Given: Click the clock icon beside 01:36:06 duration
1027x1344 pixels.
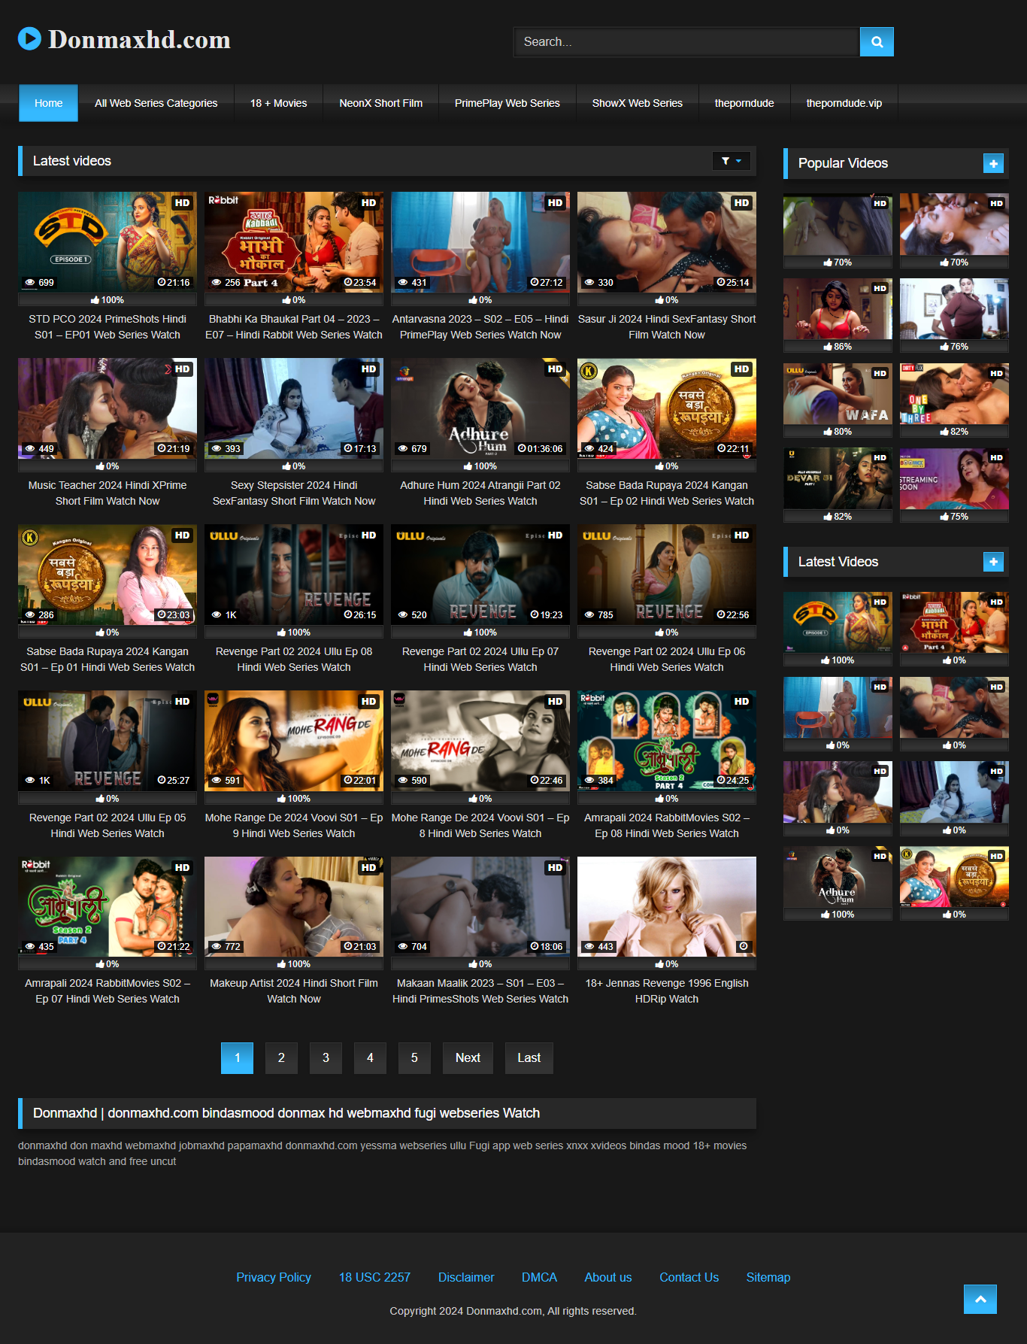Looking at the screenshot, I should (x=522, y=448).
